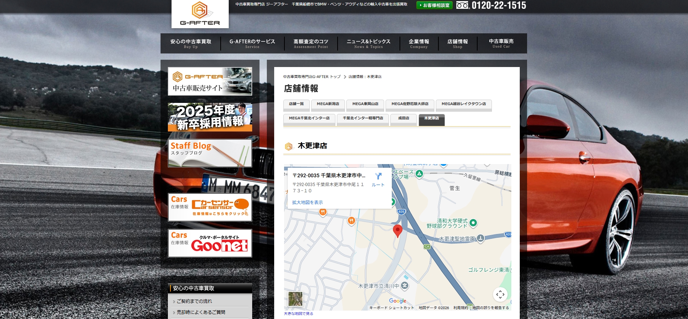Click the red location pin on map
The height and width of the screenshot is (319, 688).
[397, 231]
